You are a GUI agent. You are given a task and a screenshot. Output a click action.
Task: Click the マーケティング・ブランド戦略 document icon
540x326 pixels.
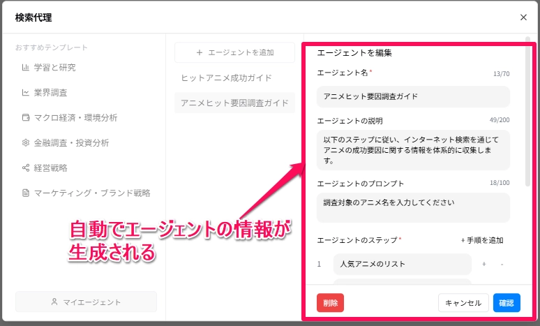pyautogui.click(x=26, y=193)
